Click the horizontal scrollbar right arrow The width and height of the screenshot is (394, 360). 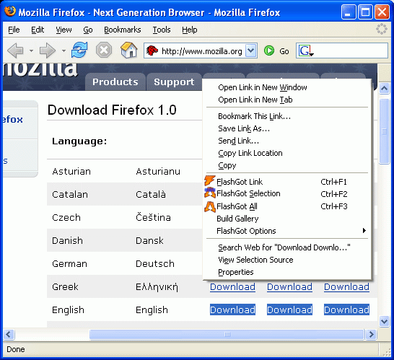tap(371, 334)
